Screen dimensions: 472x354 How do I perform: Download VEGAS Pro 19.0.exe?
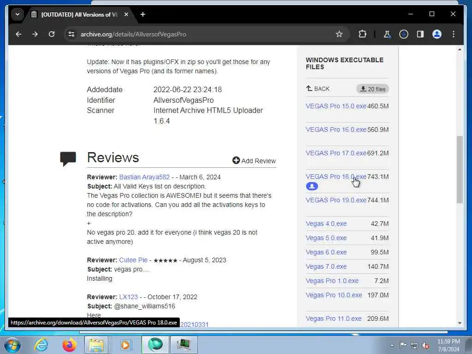click(x=336, y=200)
